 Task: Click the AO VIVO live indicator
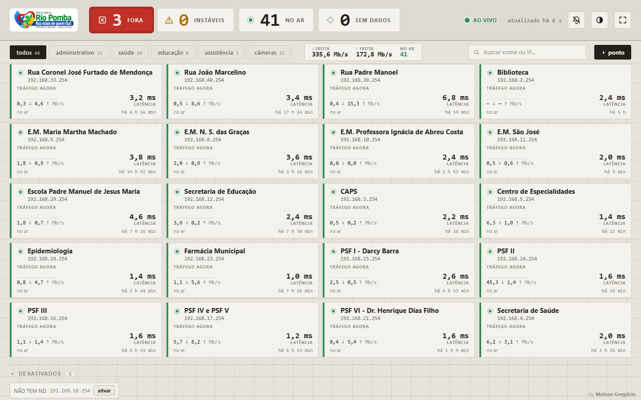480,20
